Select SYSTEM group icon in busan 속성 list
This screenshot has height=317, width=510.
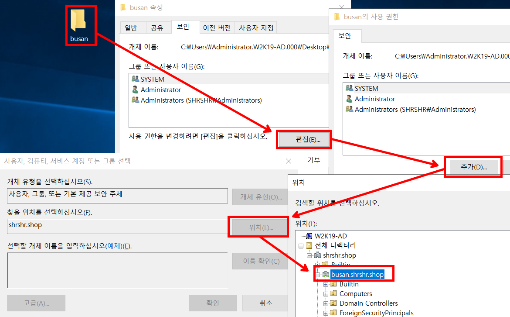click(x=135, y=79)
